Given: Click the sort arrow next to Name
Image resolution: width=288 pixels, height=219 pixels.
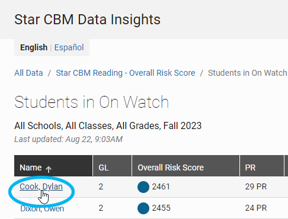Looking at the screenshot, I should 49,169.
